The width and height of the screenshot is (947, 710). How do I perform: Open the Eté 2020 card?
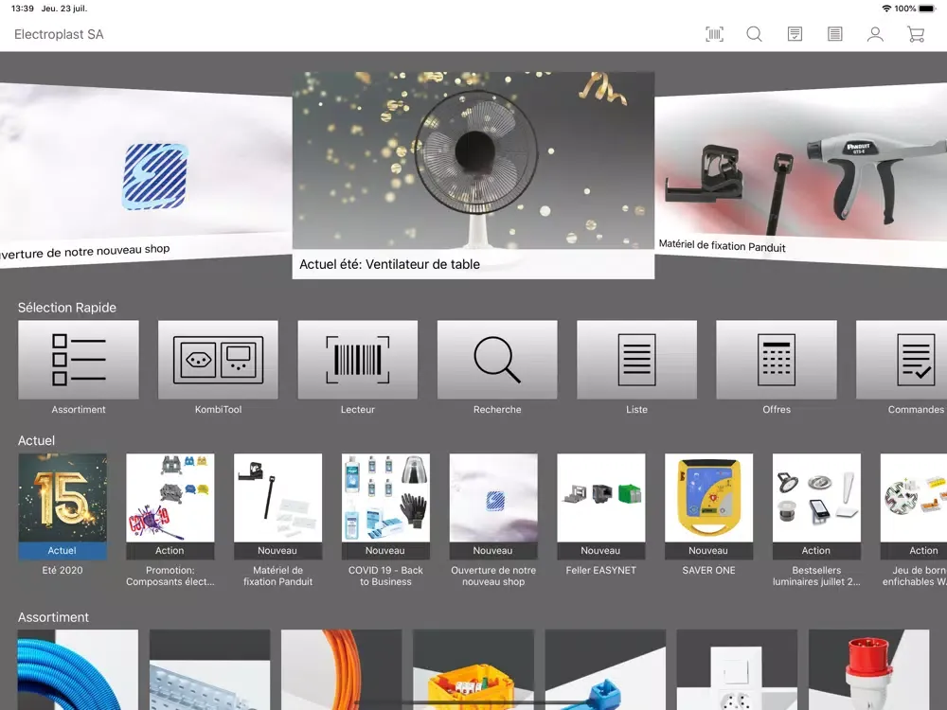point(63,514)
